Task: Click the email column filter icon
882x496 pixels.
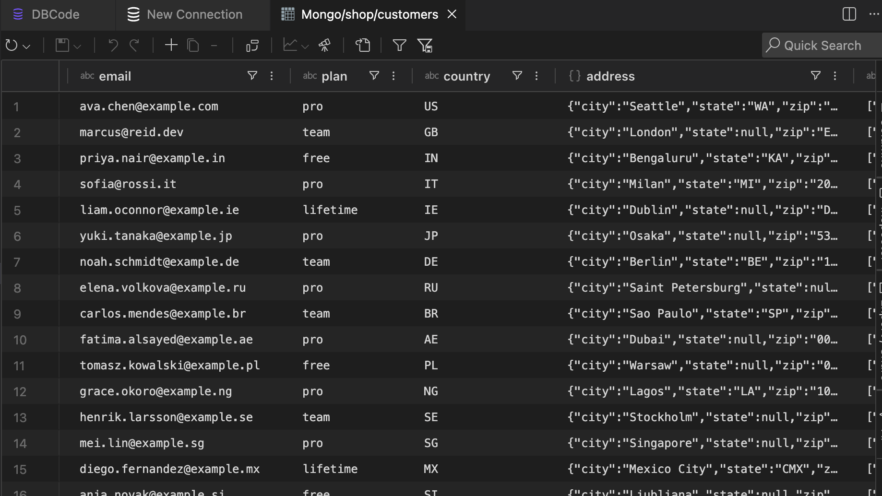Action: (252, 76)
